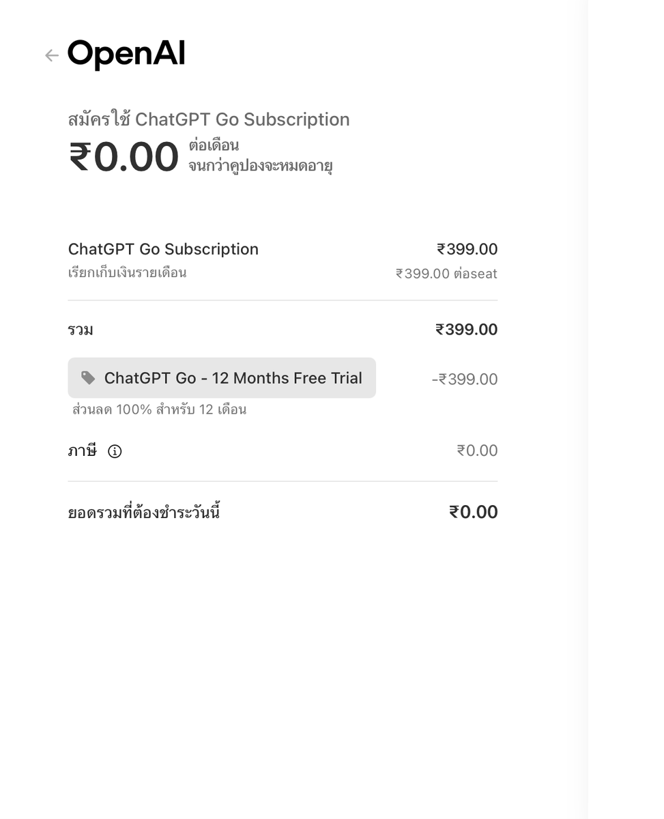Click the สมัครใช้ ChatGPT Go Subscription heading
Viewport: 664px width, 819px height.
coord(209,119)
